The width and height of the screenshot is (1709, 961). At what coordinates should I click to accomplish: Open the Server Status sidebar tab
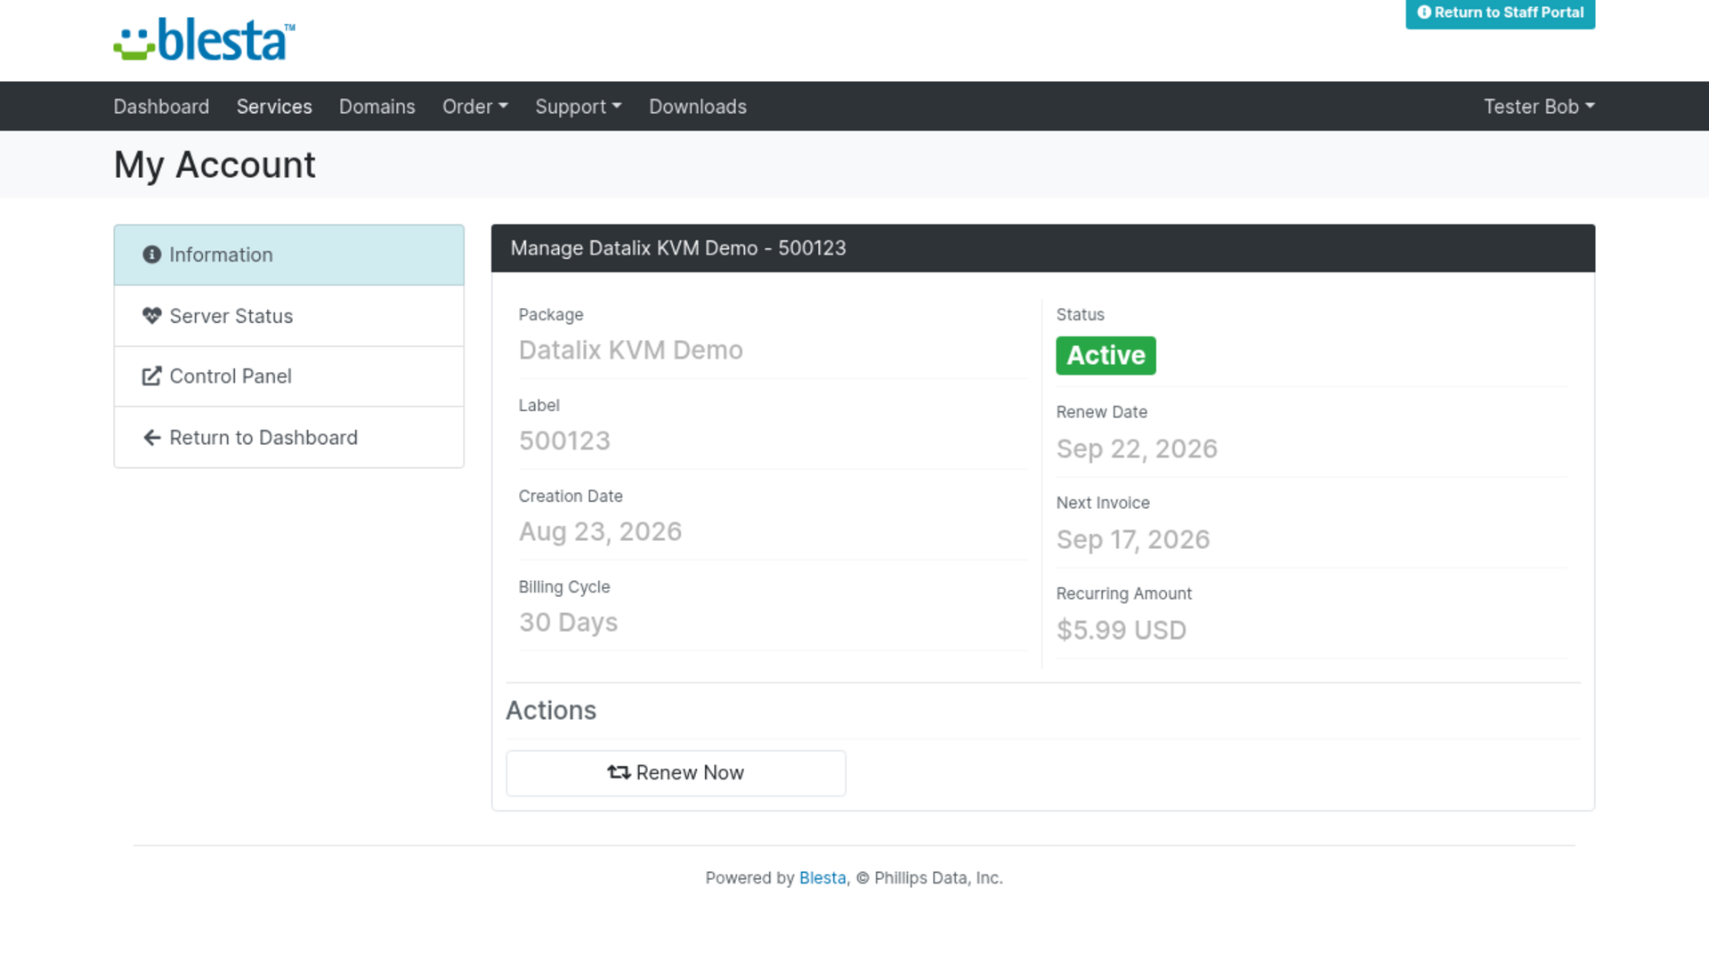pyautogui.click(x=289, y=316)
